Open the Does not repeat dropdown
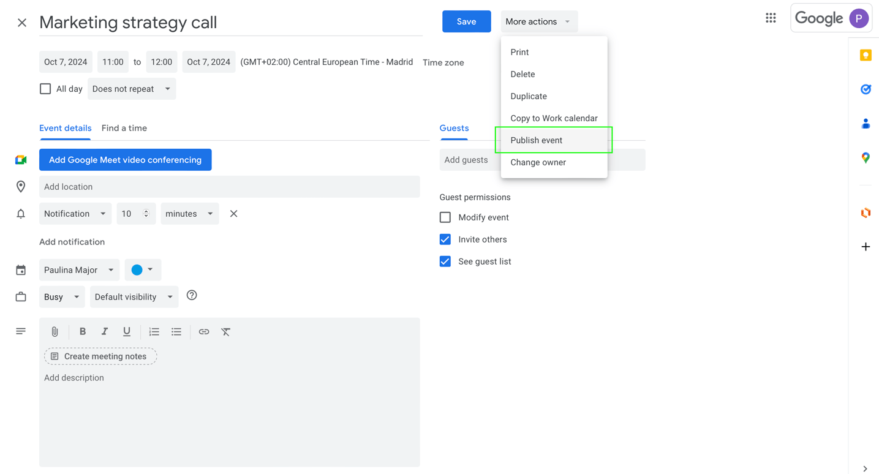The image size is (879, 474). tap(131, 88)
